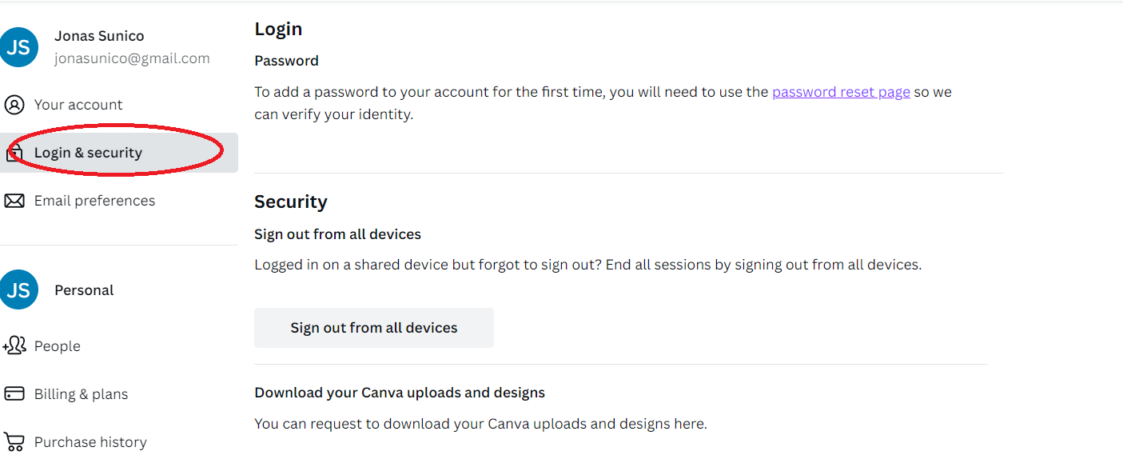
Task: Click the People add-person icon
Action: pyautogui.click(x=14, y=345)
